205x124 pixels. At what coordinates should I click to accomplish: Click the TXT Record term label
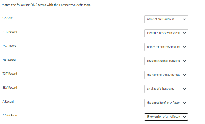coord(10,74)
